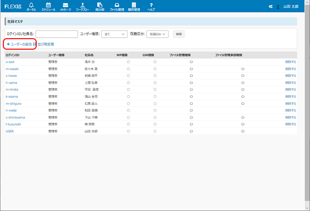Click 削除する in the m-ishiguro row
The width and height of the screenshot is (310, 211).
[290, 104]
